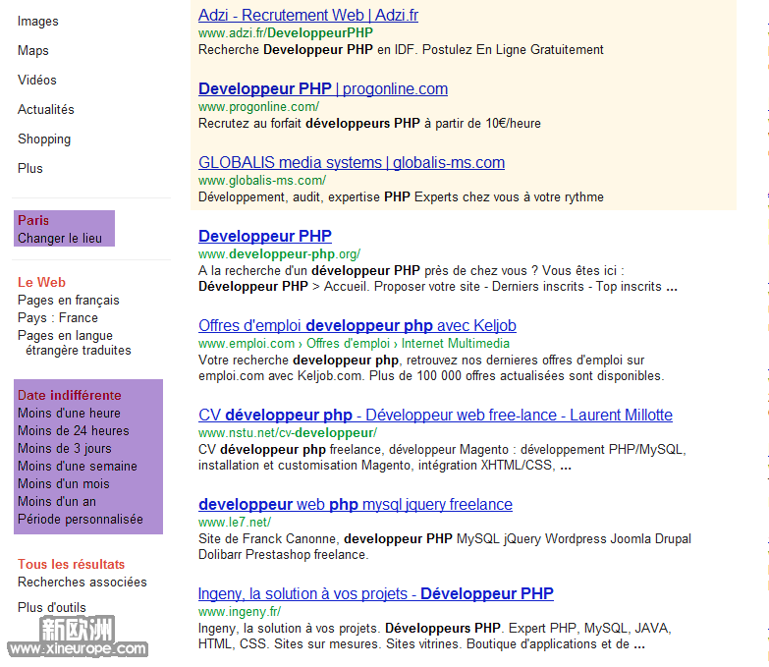
Task: Select Tous les résultats option
Action: click(71, 564)
